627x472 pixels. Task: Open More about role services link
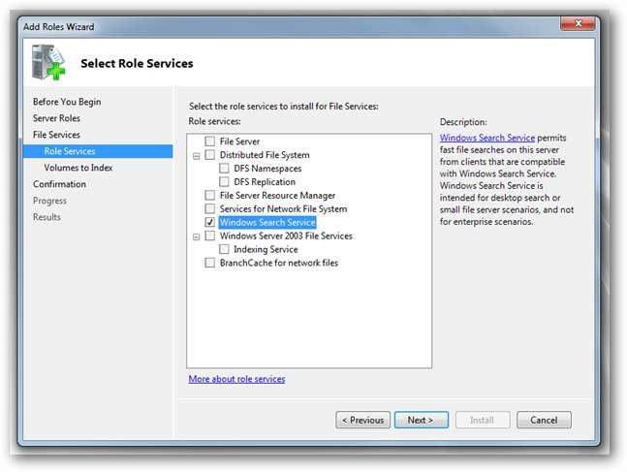[x=236, y=379]
